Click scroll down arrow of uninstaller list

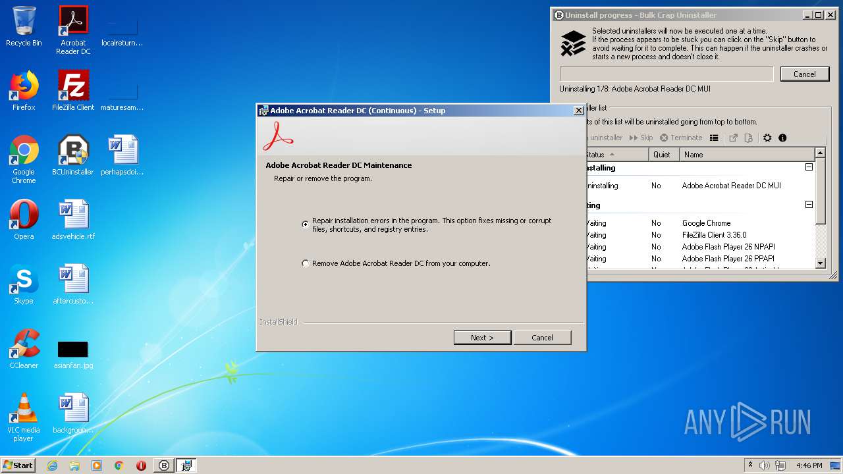(820, 263)
